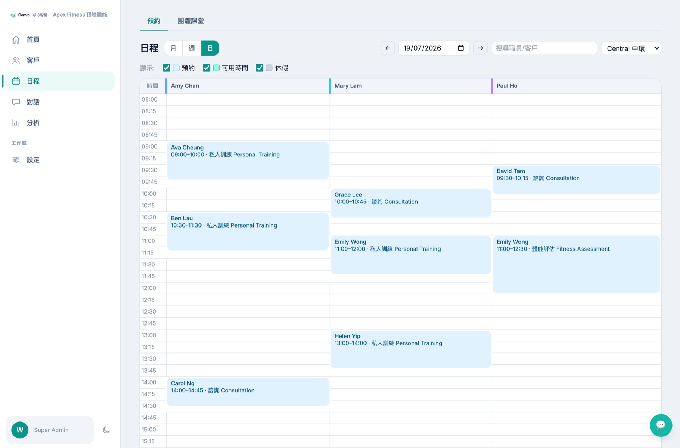Click the 可用時間 teal color swatch
The height and width of the screenshot is (448, 680).
click(216, 68)
